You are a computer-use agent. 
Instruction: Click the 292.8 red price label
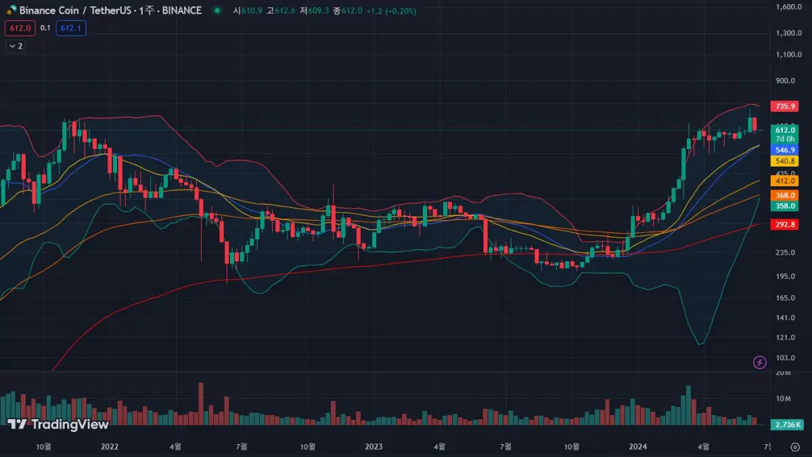tap(784, 224)
